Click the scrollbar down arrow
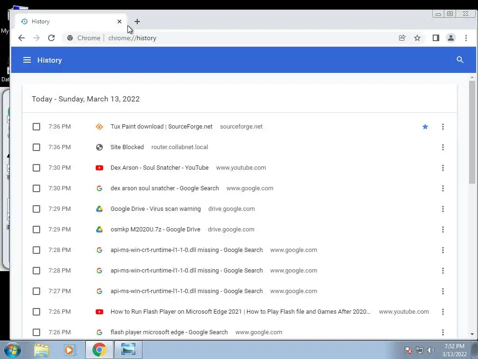Image resolution: width=478 pixels, height=359 pixels. tap(472, 334)
